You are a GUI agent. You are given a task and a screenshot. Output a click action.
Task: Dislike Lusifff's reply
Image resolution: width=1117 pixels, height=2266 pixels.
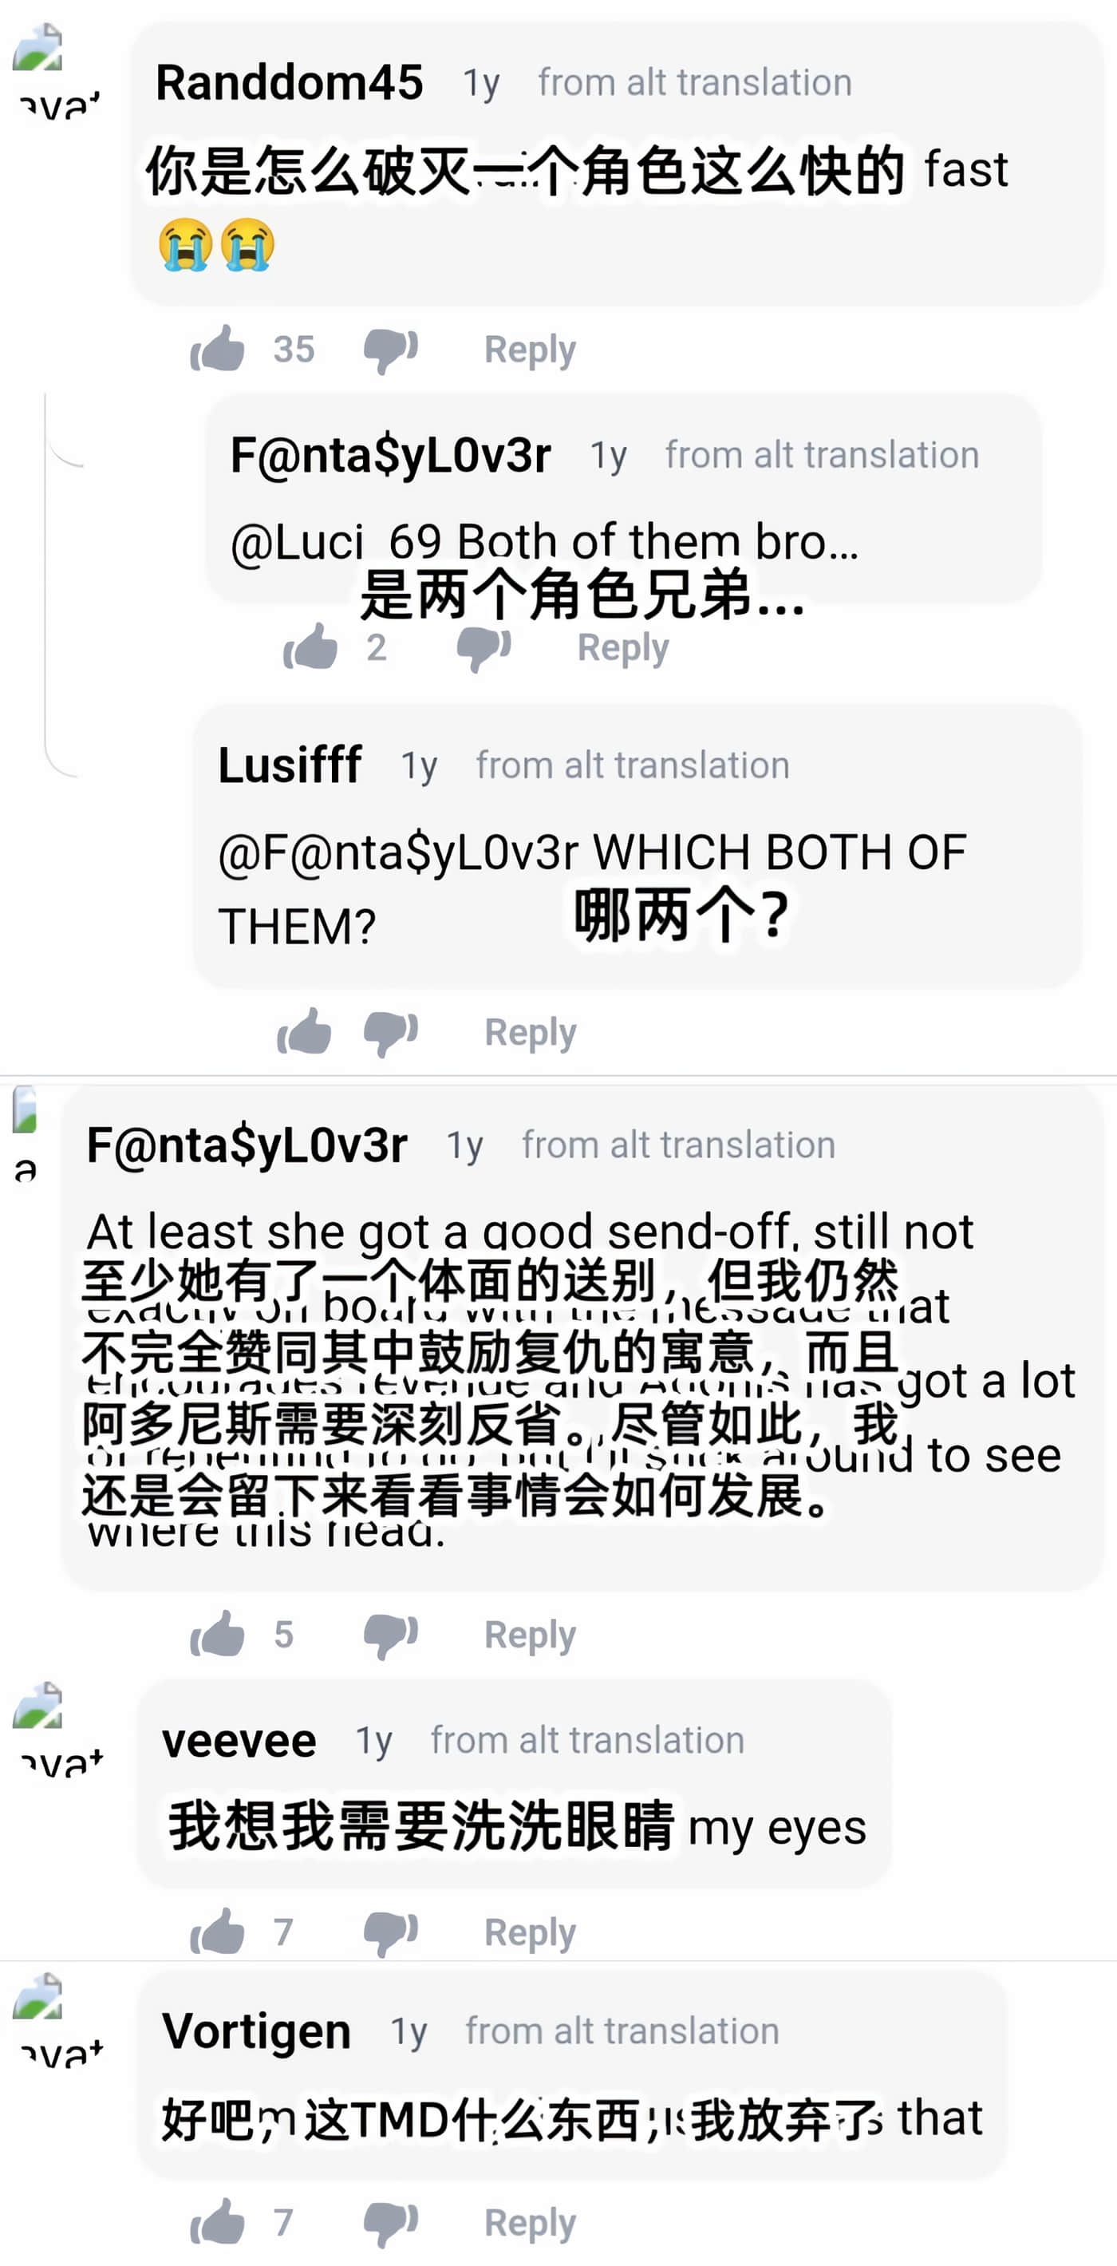390,1031
